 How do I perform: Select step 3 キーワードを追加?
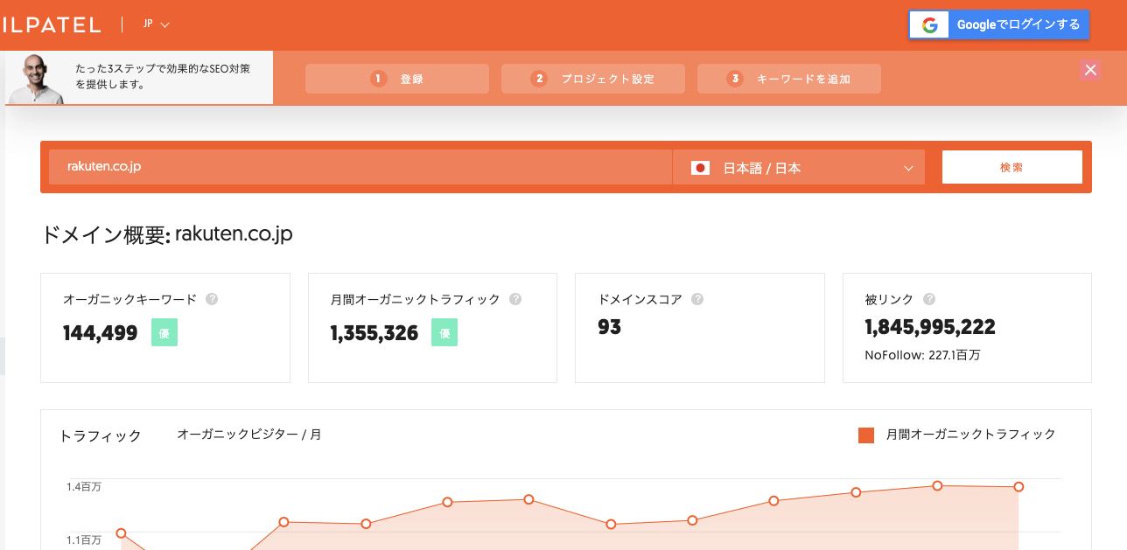coord(788,78)
